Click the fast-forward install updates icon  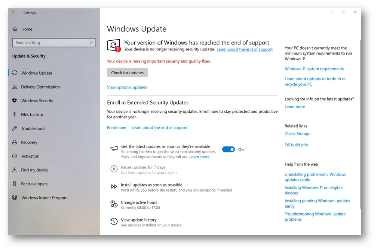pos(114,186)
